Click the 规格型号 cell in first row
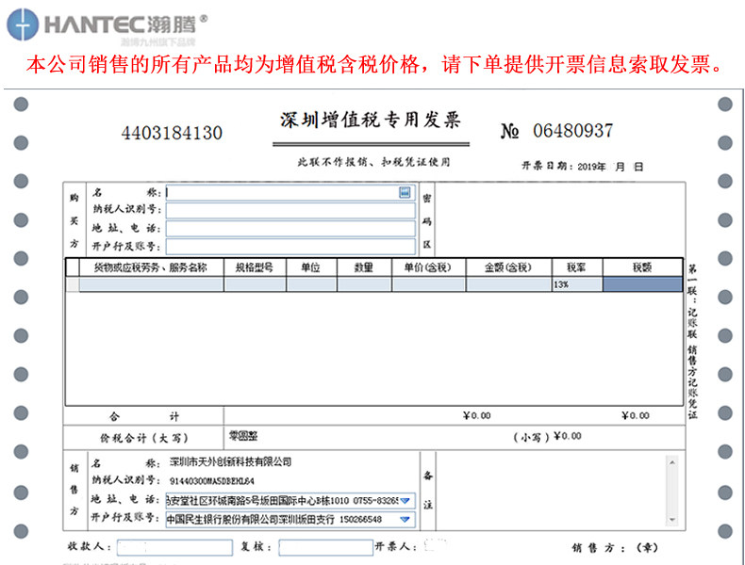The height and width of the screenshot is (565, 745). coord(256,284)
